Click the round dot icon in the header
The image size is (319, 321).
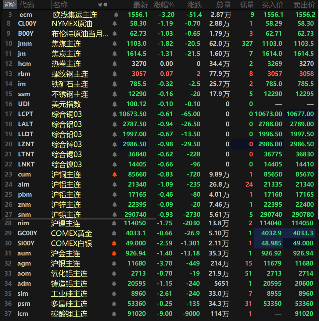tap(106, 5)
